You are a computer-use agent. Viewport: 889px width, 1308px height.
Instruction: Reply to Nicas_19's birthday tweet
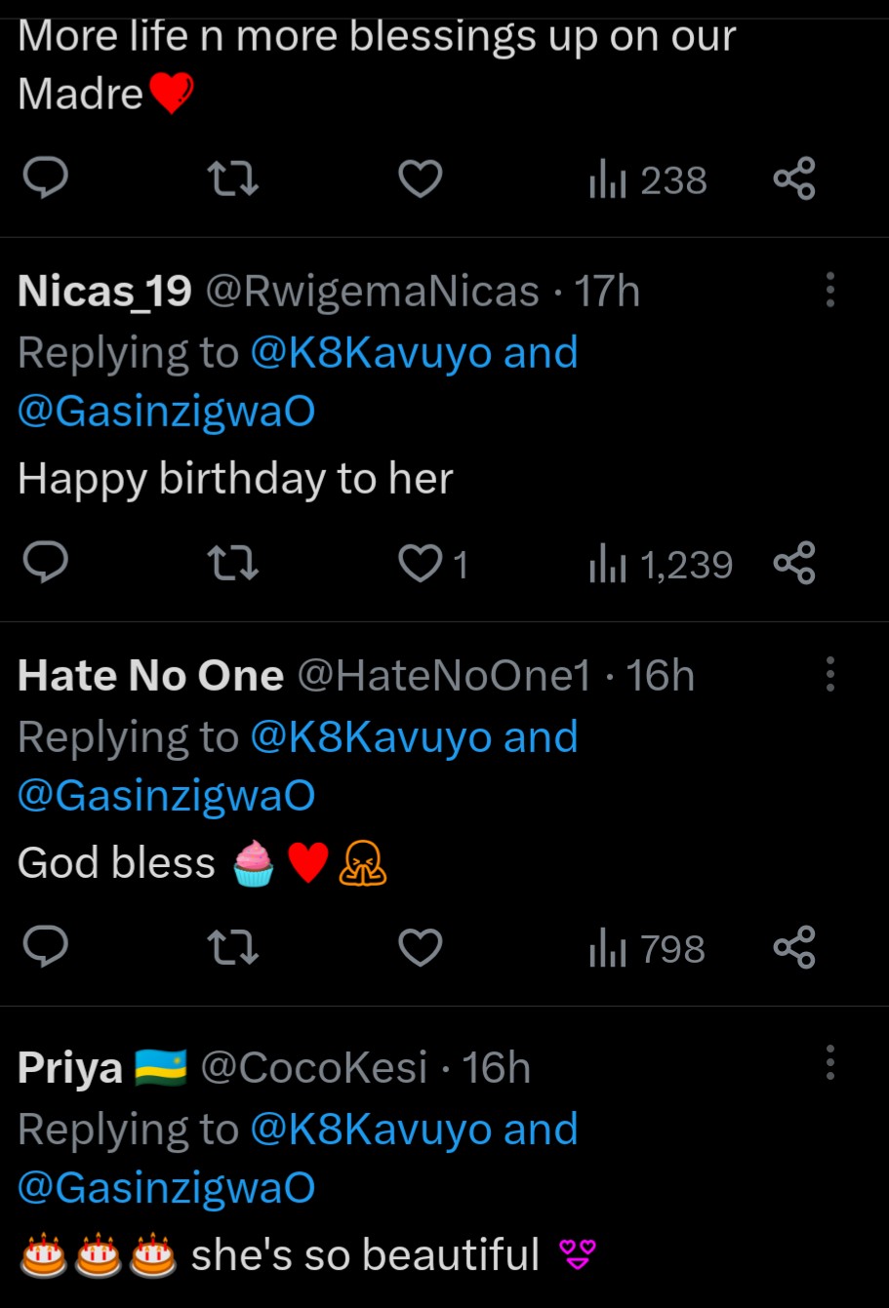[x=45, y=564]
